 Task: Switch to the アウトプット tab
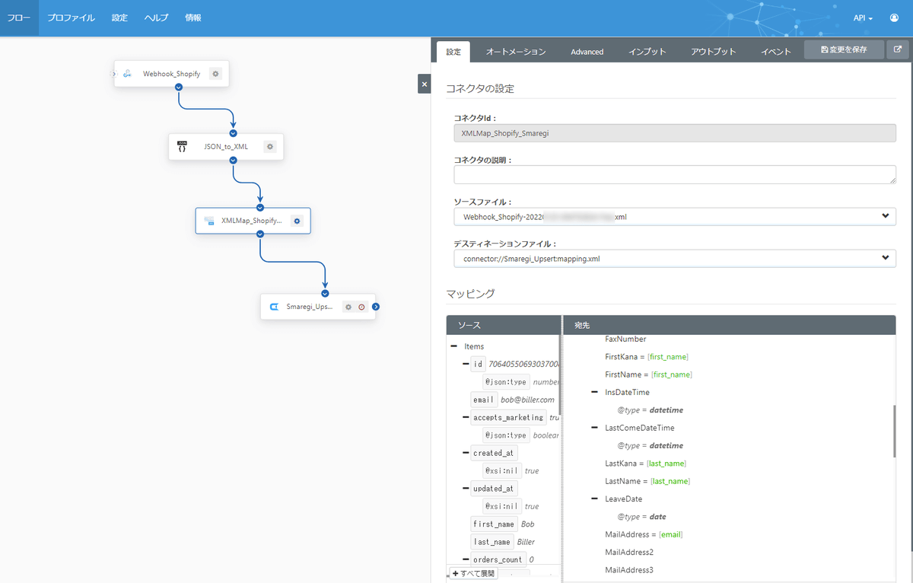tap(714, 52)
